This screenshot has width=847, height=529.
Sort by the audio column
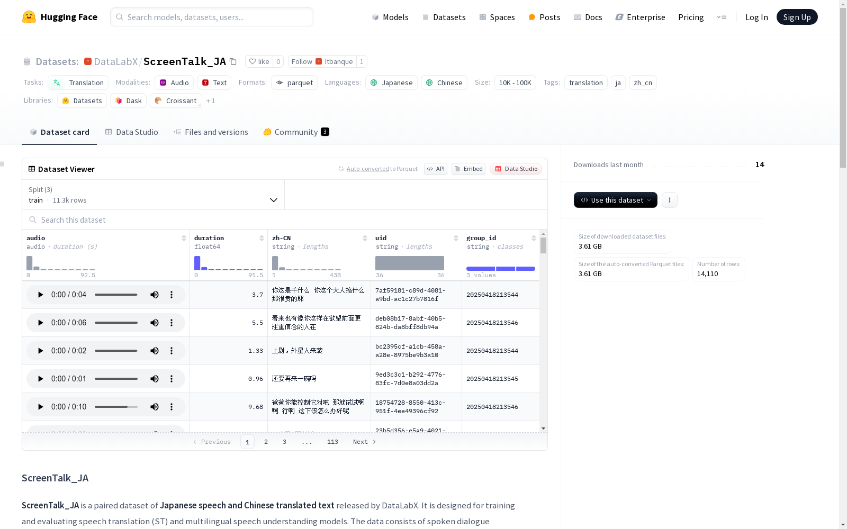184,238
